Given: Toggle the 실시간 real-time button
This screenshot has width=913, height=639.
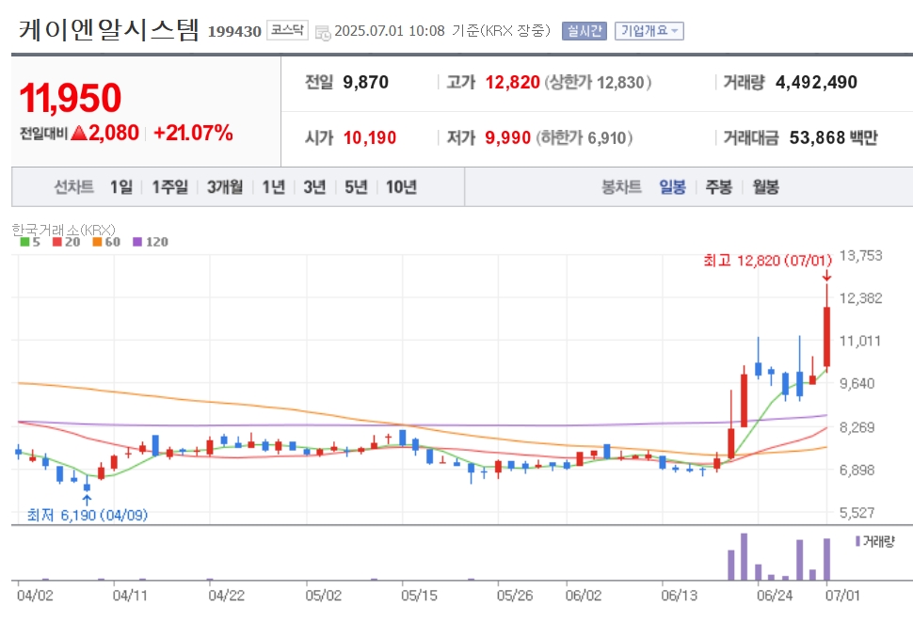Looking at the screenshot, I should click(x=584, y=31).
